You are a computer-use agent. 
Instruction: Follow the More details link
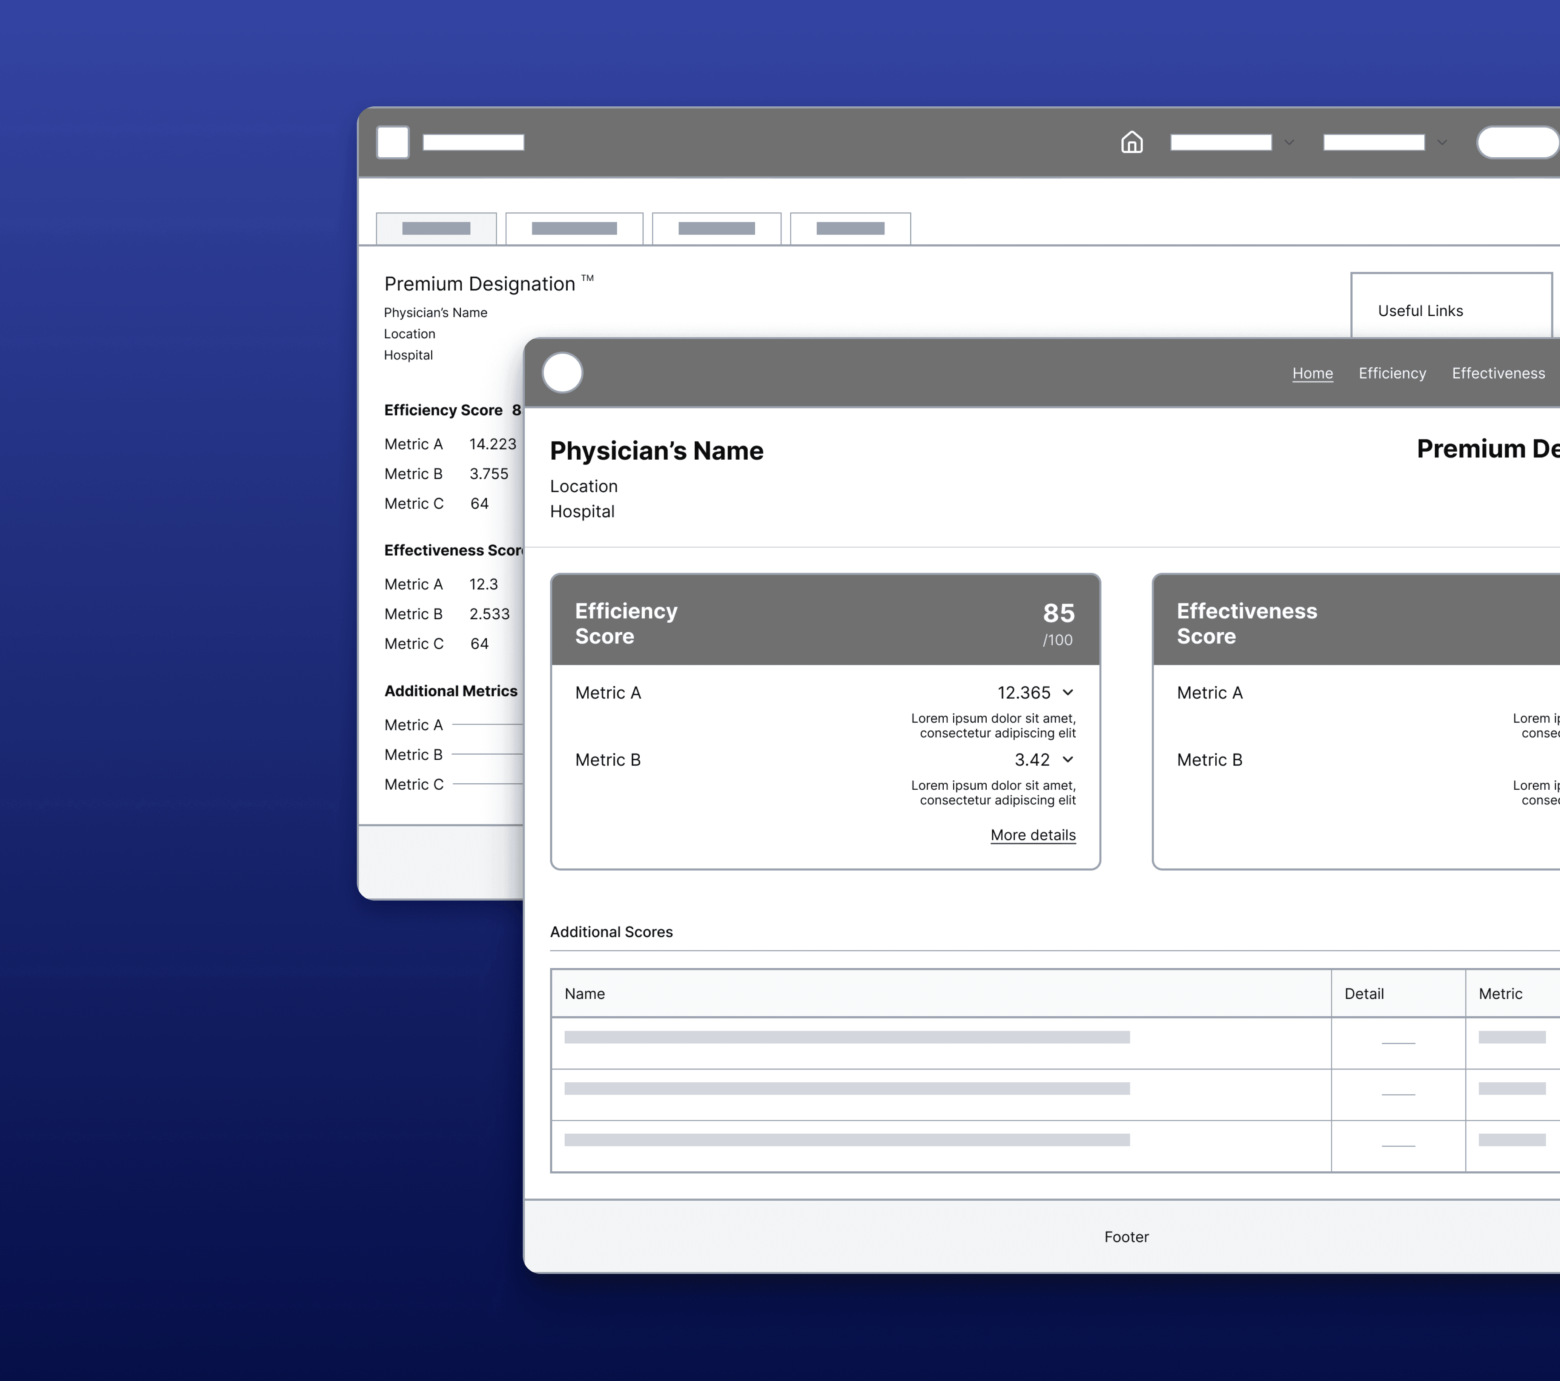coord(1033,835)
